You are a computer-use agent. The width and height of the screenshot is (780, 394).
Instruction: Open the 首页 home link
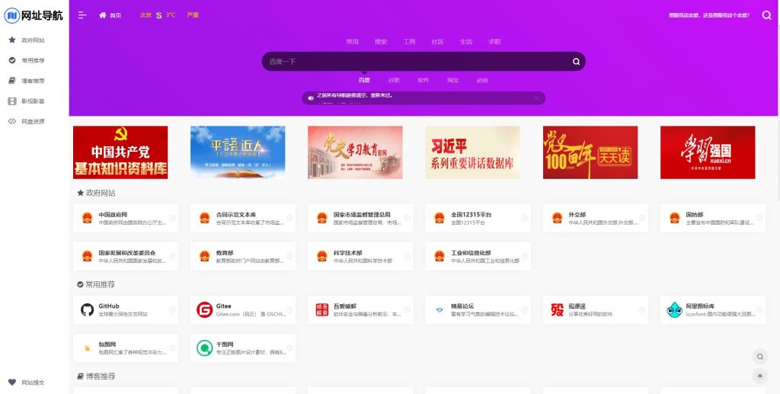(x=110, y=15)
